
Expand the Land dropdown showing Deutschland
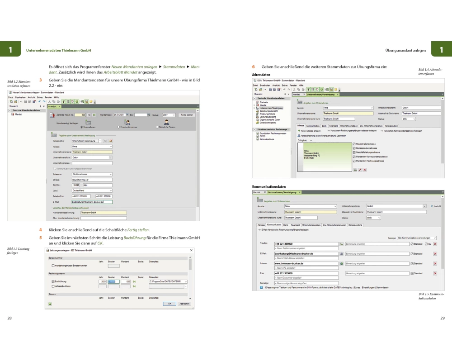[x=110, y=191]
